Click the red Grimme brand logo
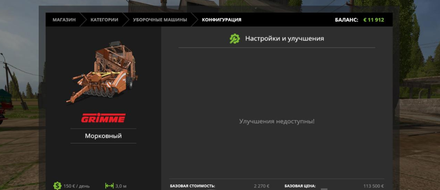 tap(103, 118)
